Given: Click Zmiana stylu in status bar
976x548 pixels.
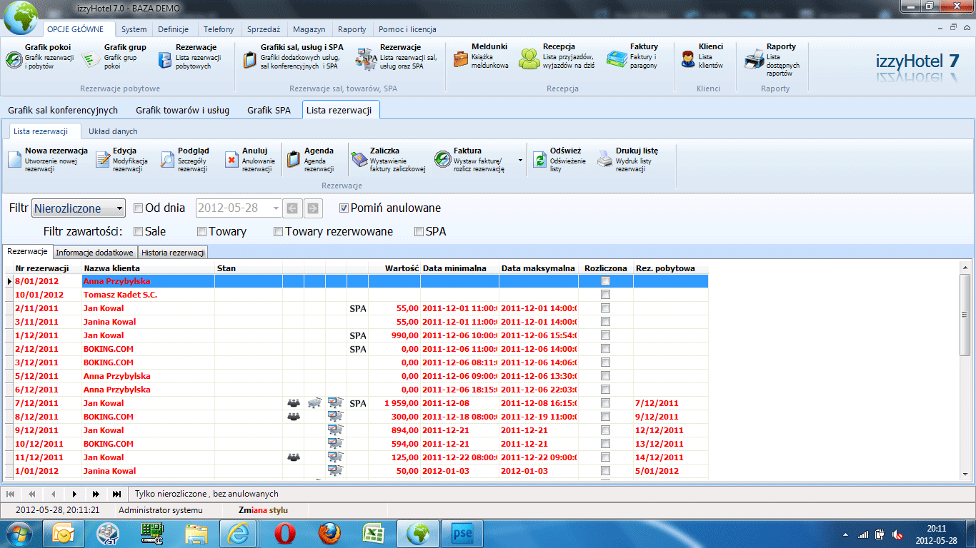Looking at the screenshot, I should point(263,510).
